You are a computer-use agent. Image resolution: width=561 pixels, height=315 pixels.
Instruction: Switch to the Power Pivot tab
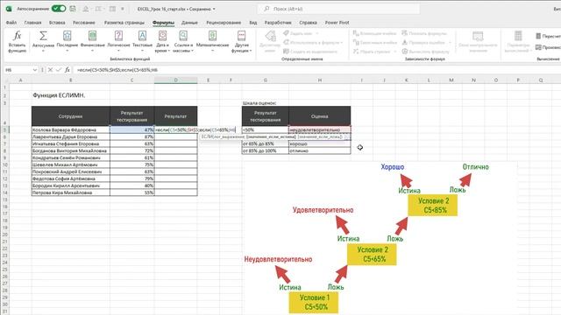pos(337,23)
